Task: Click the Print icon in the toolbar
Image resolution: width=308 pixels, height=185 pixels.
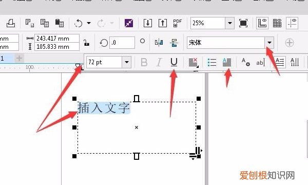Action: (11, 23)
